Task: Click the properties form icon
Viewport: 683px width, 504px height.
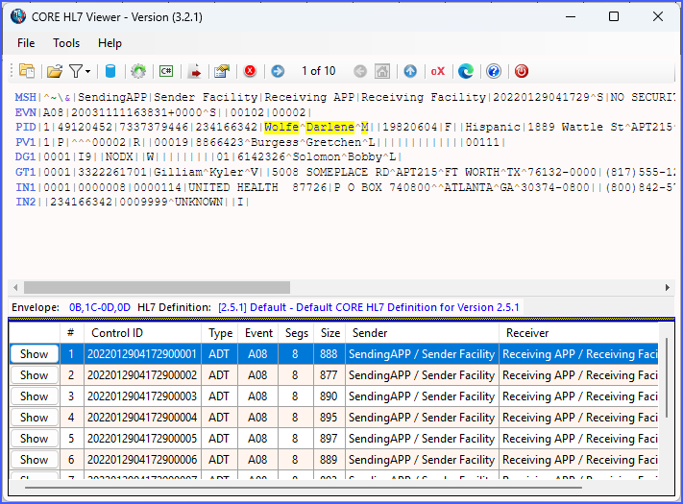Action: (222, 71)
